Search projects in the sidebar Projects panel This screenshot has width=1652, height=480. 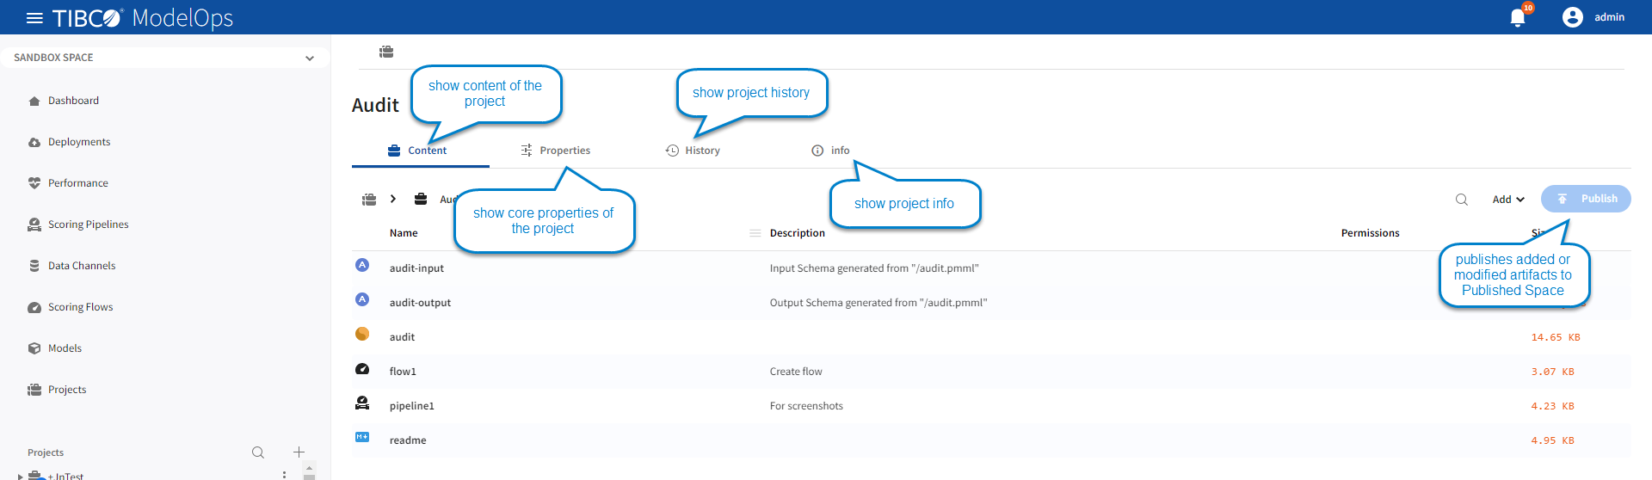click(257, 452)
